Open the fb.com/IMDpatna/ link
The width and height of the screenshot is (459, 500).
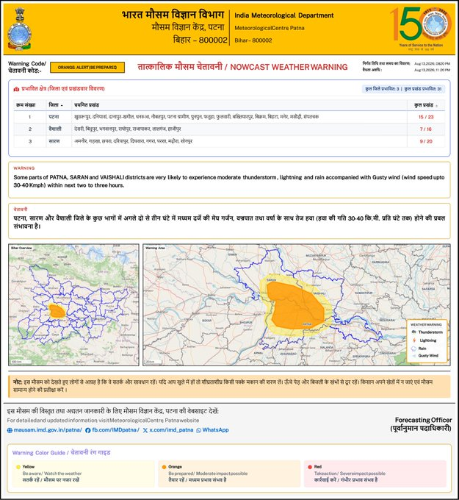[x=115, y=430]
